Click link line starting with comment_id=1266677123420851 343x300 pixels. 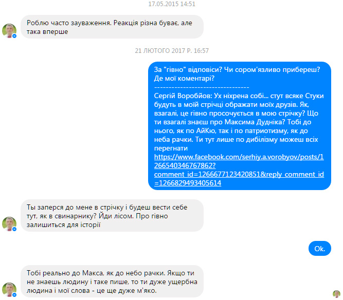tap(239, 174)
